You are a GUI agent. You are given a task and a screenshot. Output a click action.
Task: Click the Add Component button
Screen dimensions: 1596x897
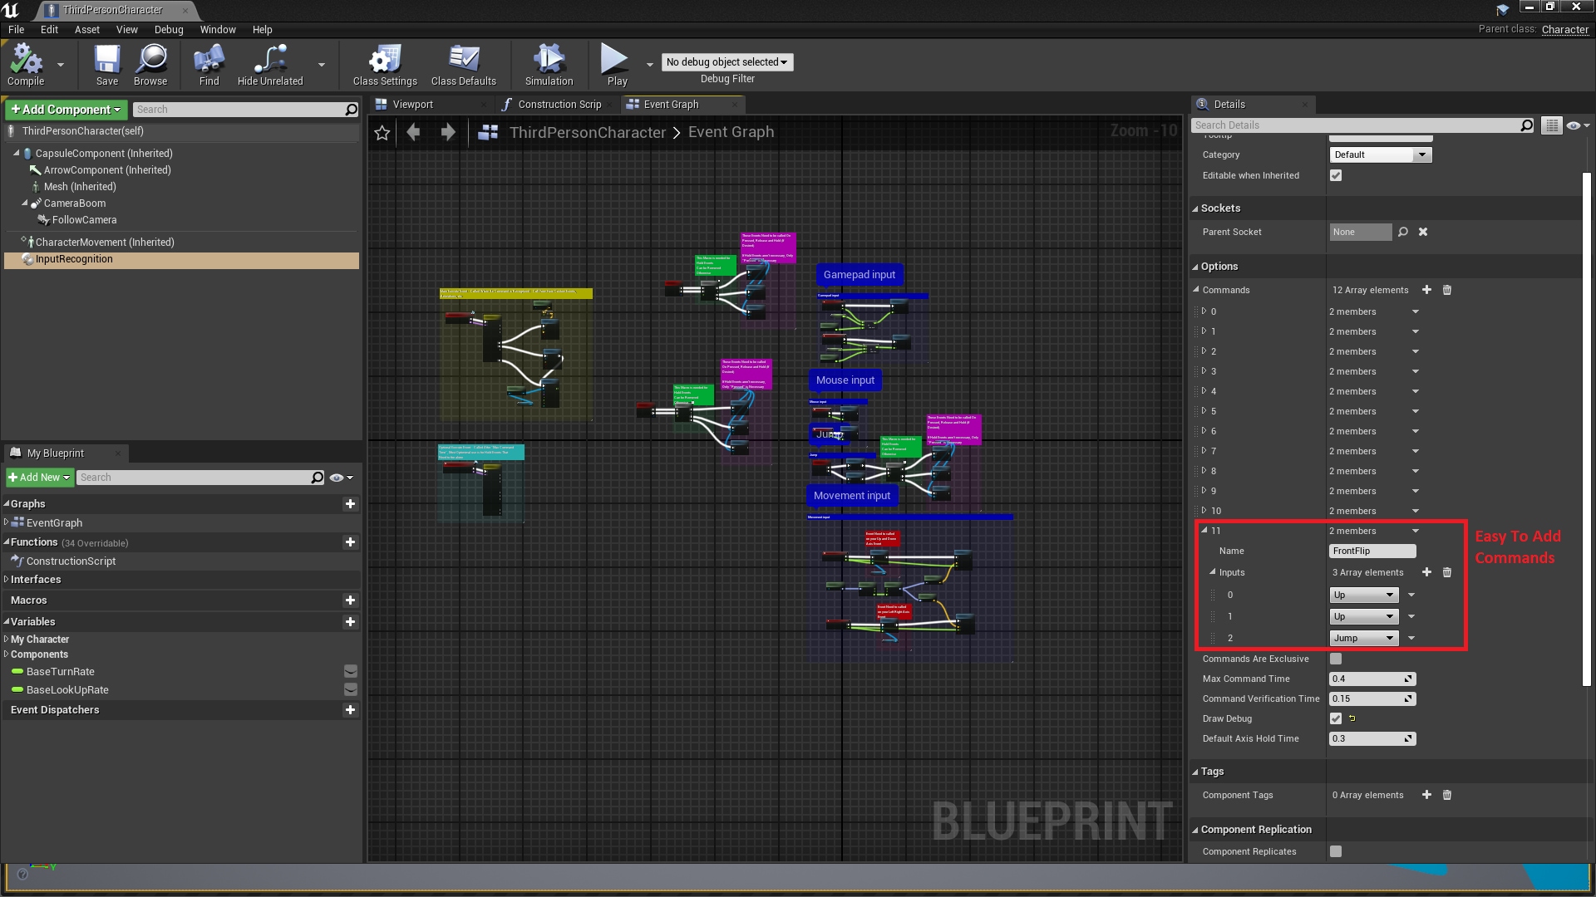65,109
